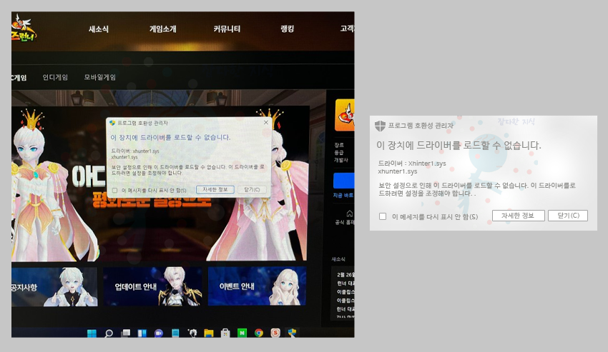608x352 pixels.
Task: Switch to the 모바일게임 tab
Action: [100, 77]
